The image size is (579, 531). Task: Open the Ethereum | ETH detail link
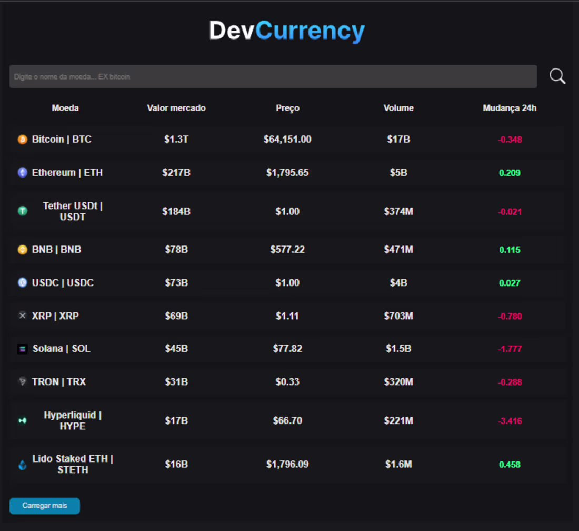67,173
